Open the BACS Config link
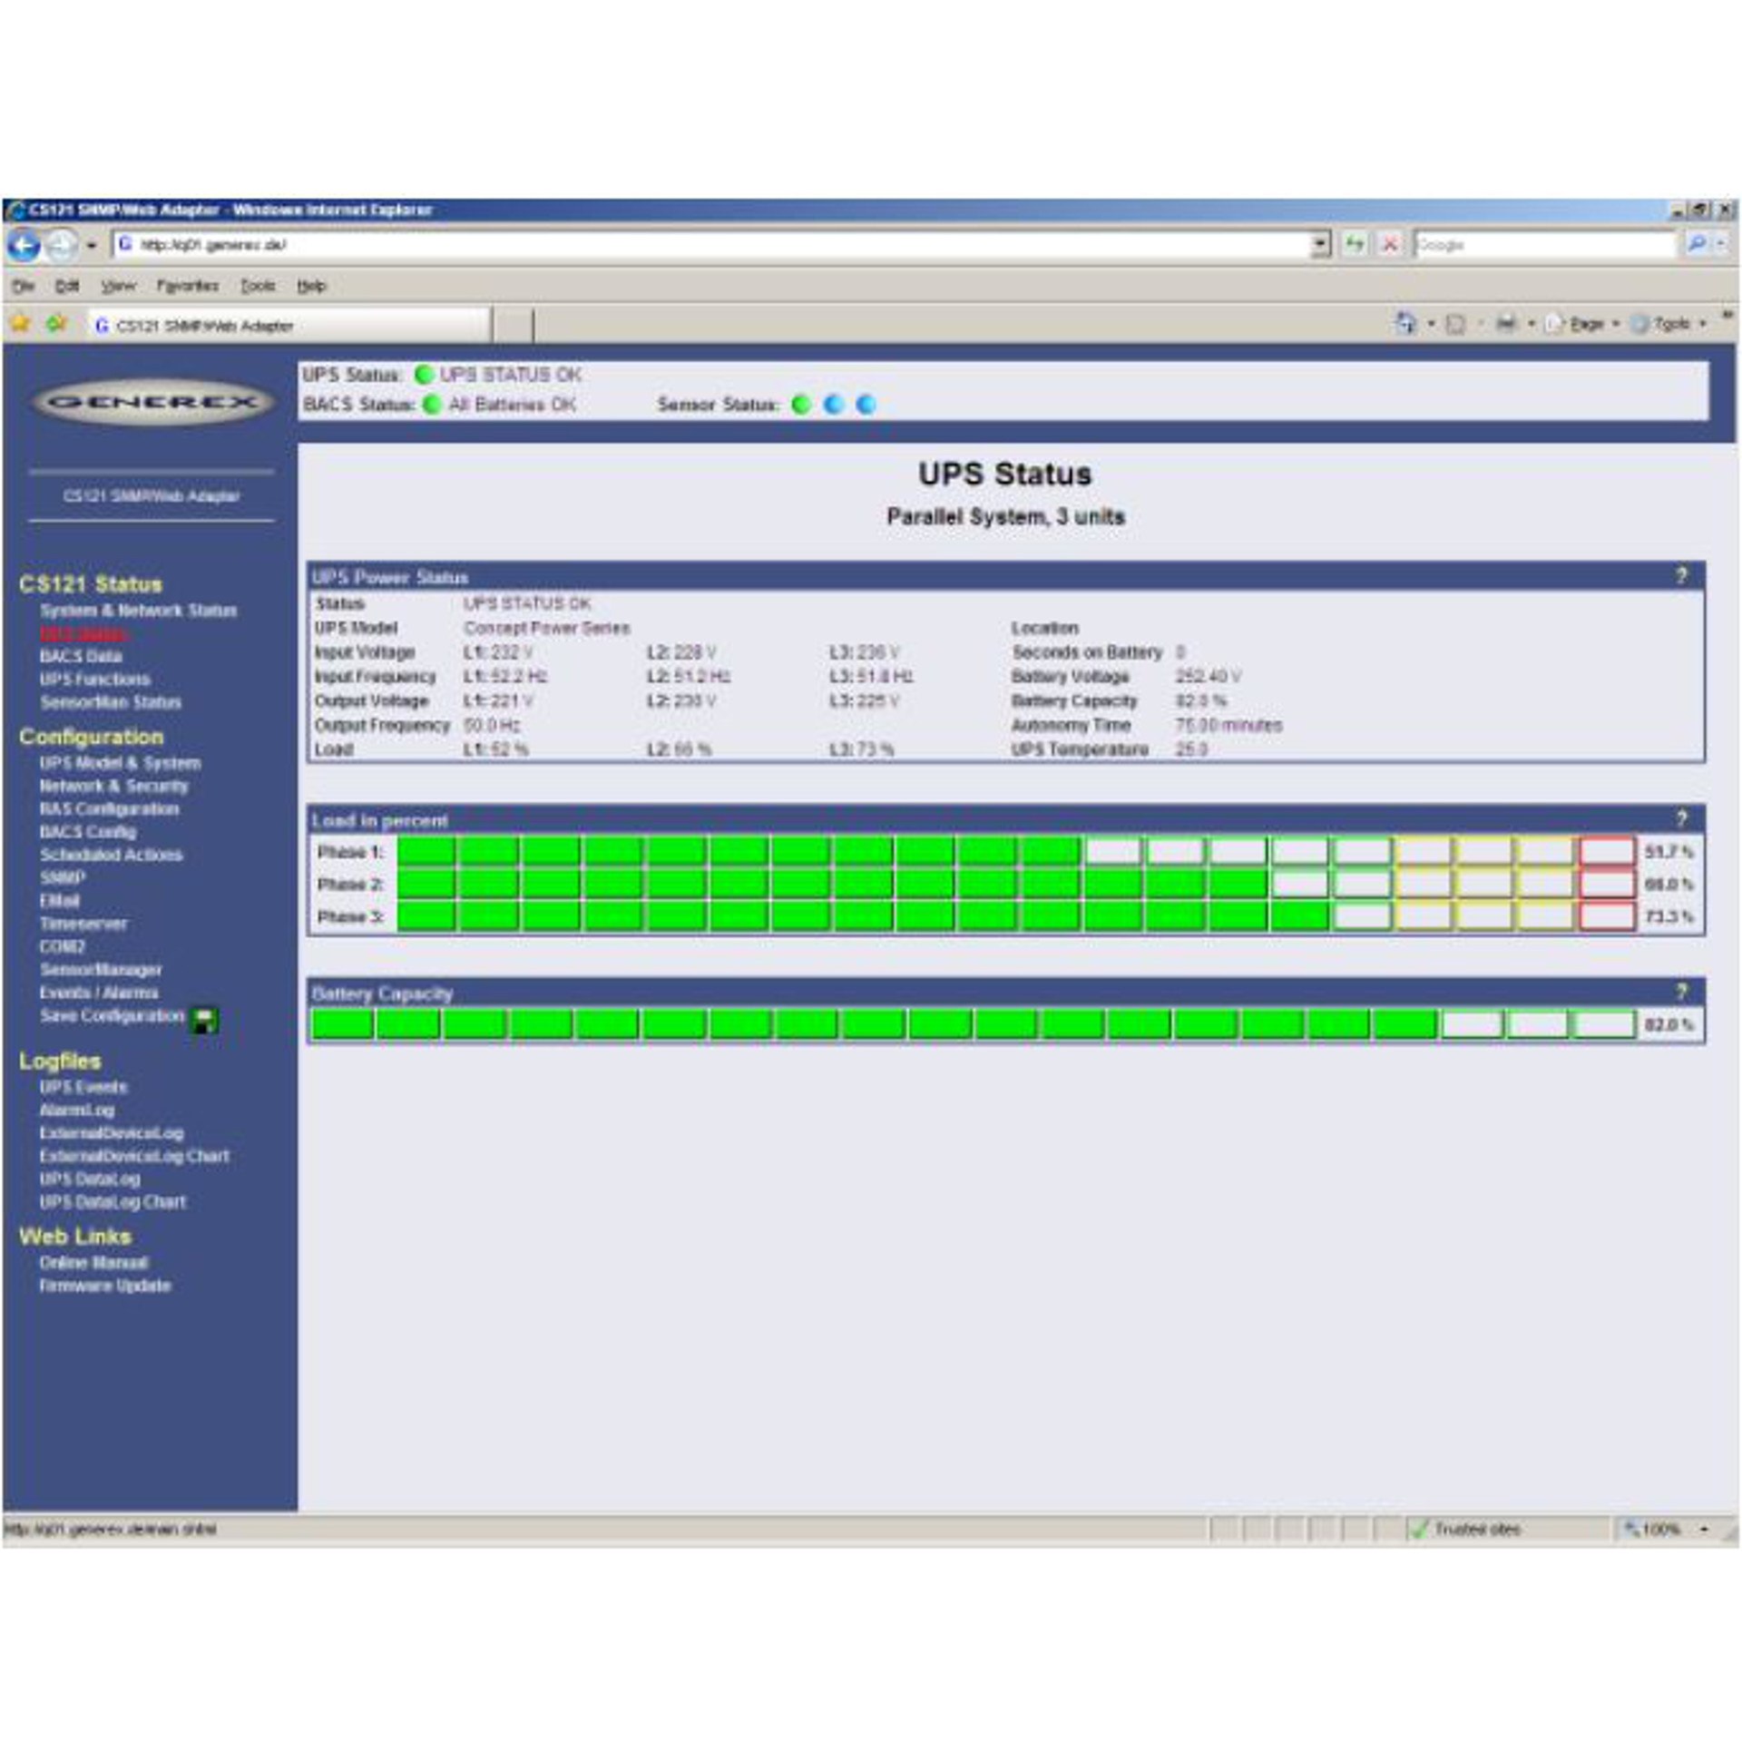The image size is (1742, 1742). (87, 831)
